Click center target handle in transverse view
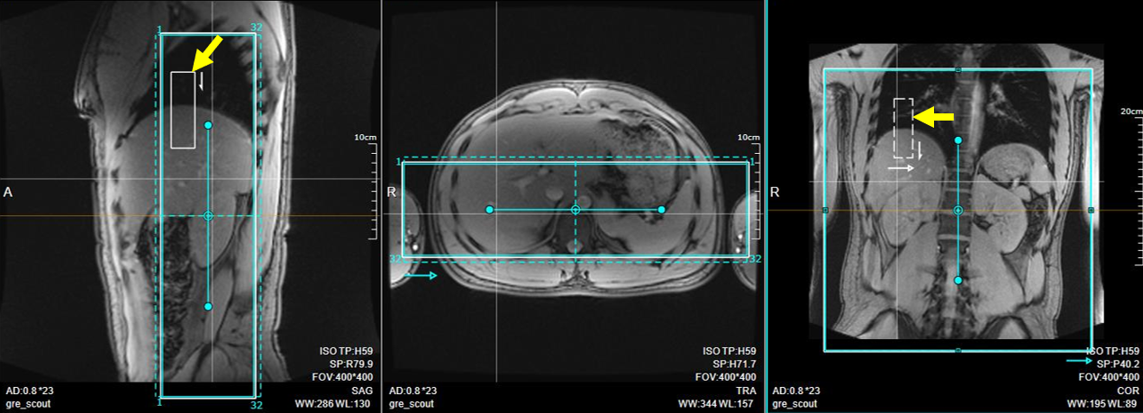This screenshot has height=413, width=1143. pos(576,210)
